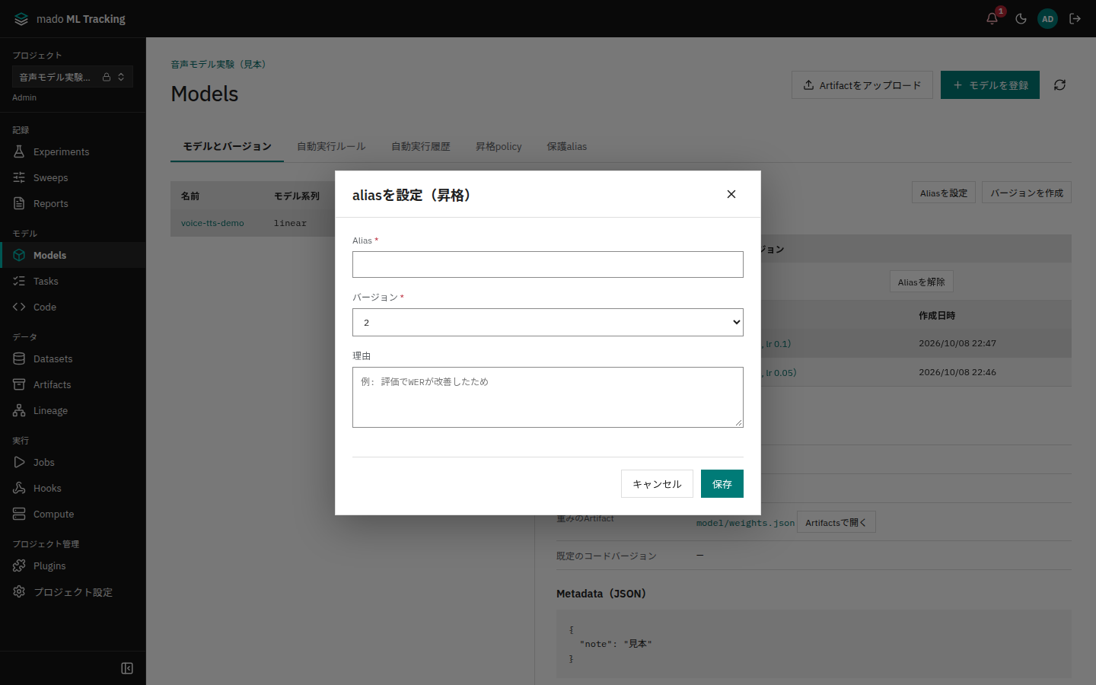Click the 音声モデル実験（見本）breadcrumb
The width and height of the screenshot is (1096, 685).
tap(218, 64)
